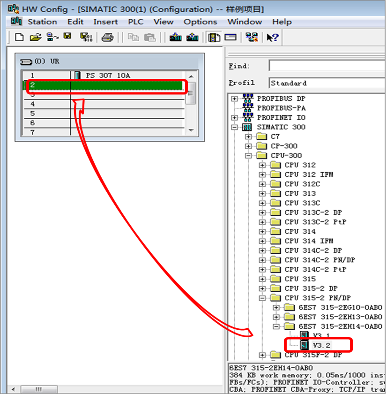The image size is (386, 394).
Task: Select rack slot 1 PS 307 10A
Action: tap(104, 75)
